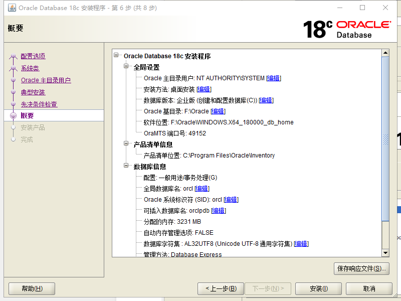Edit the 可插入数据库名 orclpdb
Image resolution: width=401 pixels, height=301 pixels.
tap(219, 211)
